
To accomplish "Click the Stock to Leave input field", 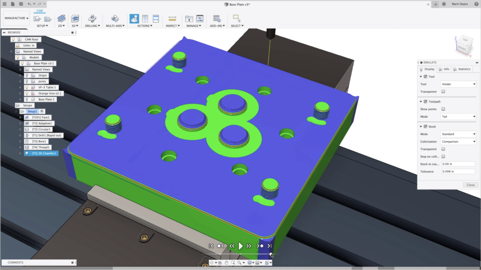I will click(458, 164).
